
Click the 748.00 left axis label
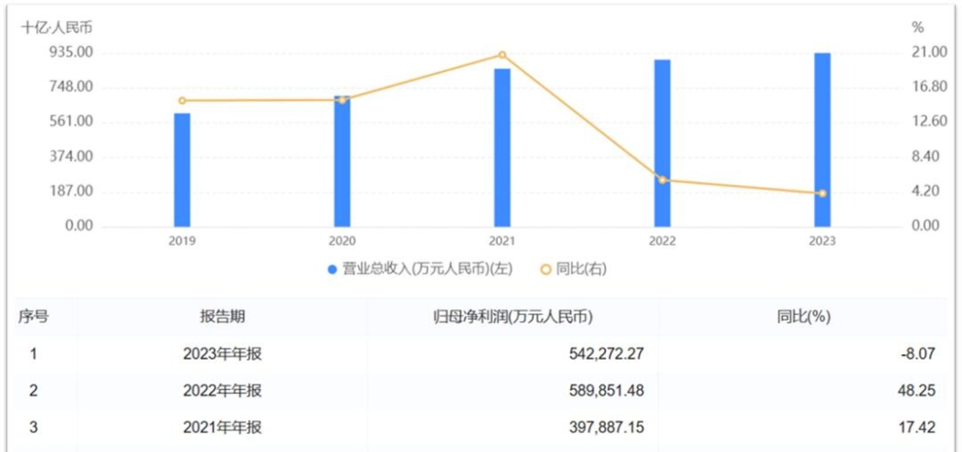[x=69, y=87]
